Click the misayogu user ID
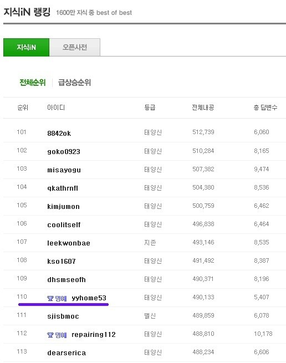The height and width of the screenshot is (363, 286). pyautogui.click(x=64, y=170)
